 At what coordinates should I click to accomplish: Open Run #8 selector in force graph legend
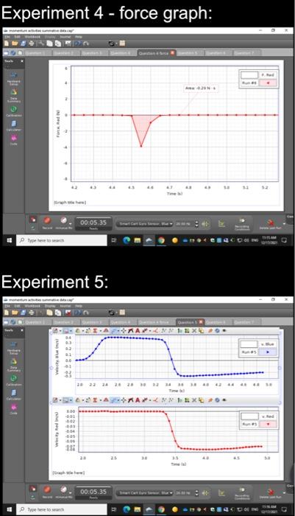pos(268,83)
